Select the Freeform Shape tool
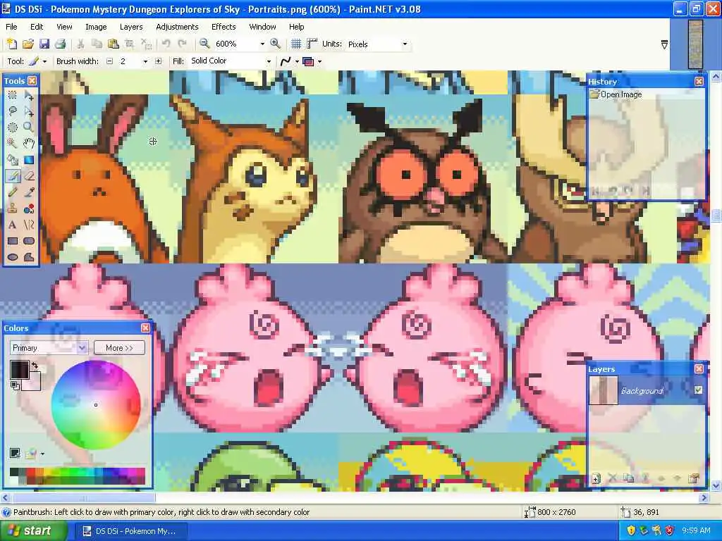This screenshot has width=722, height=541. 29,256
